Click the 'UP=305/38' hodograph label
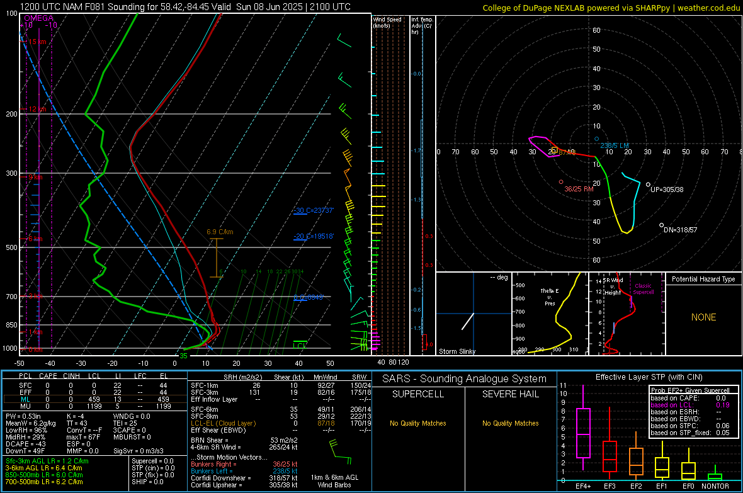 point(667,189)
